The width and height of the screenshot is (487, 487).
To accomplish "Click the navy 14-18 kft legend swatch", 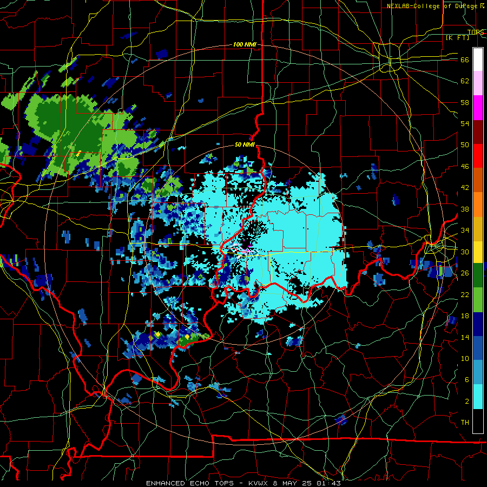I will point(478,324).
